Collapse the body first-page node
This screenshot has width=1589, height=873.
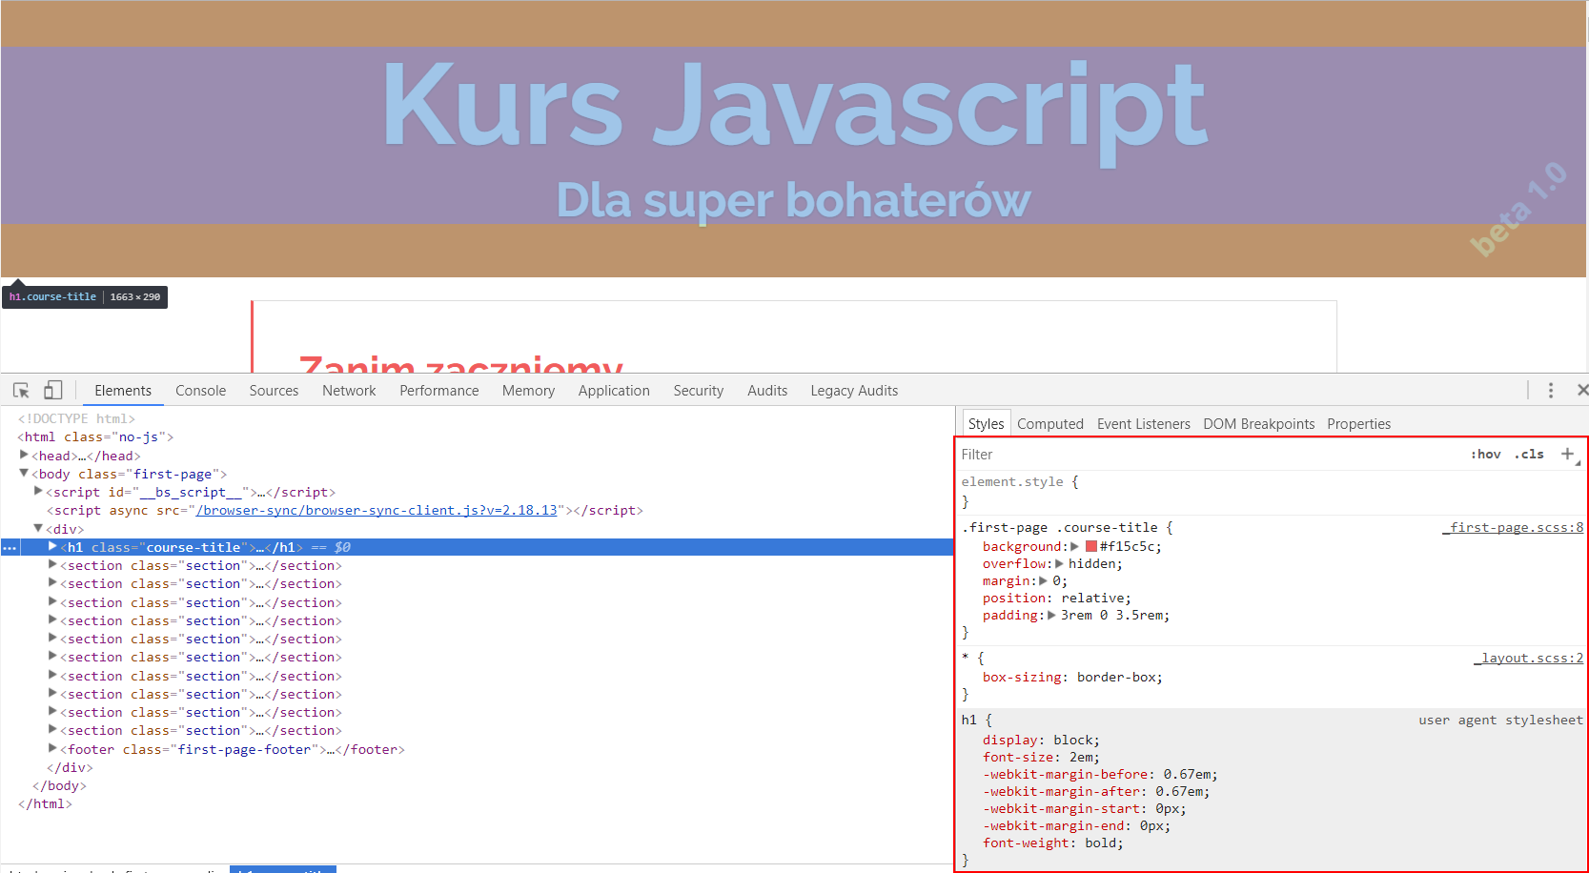tap(24, 474)
